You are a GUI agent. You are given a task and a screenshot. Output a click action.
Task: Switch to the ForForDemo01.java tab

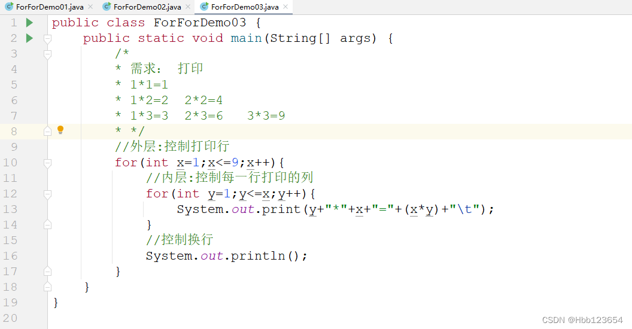click(50, 7)
